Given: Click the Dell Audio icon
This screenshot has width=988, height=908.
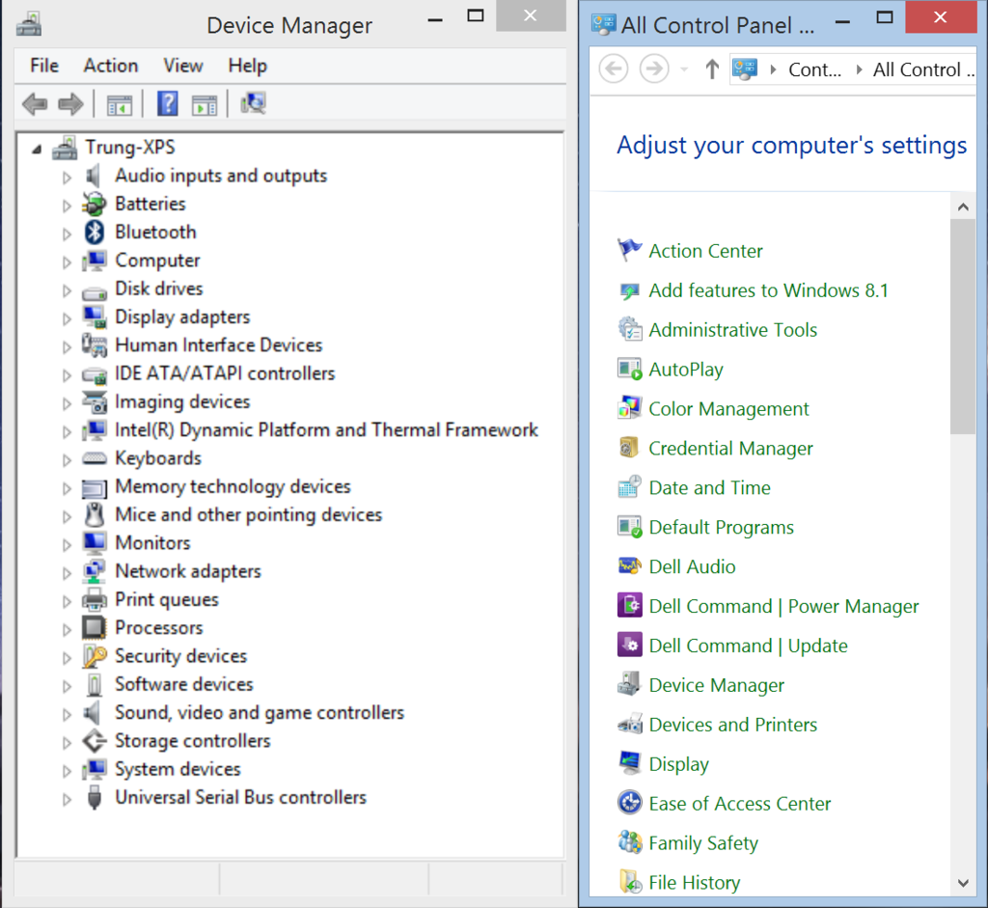Looking at the screenshot, I should tap(629, 566).
